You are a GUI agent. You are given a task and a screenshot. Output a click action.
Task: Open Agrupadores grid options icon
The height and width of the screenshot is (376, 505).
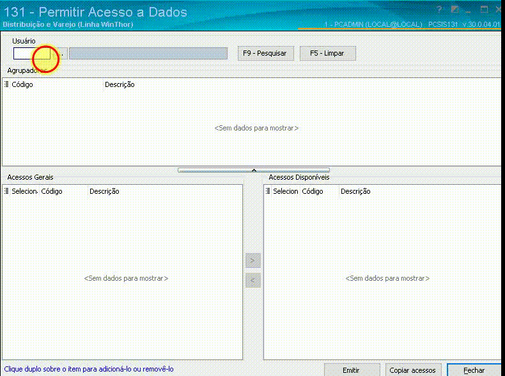[x=6, y=84]
